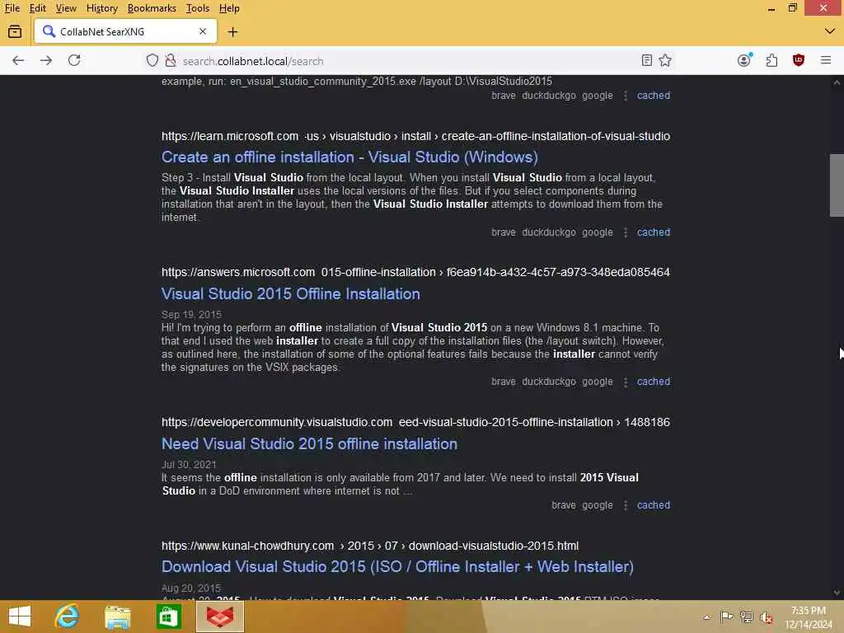Screen dimensions: 844x633
Task: Click the learn.microsoft.com URL breadcrumb text
Action: [415, 136]
